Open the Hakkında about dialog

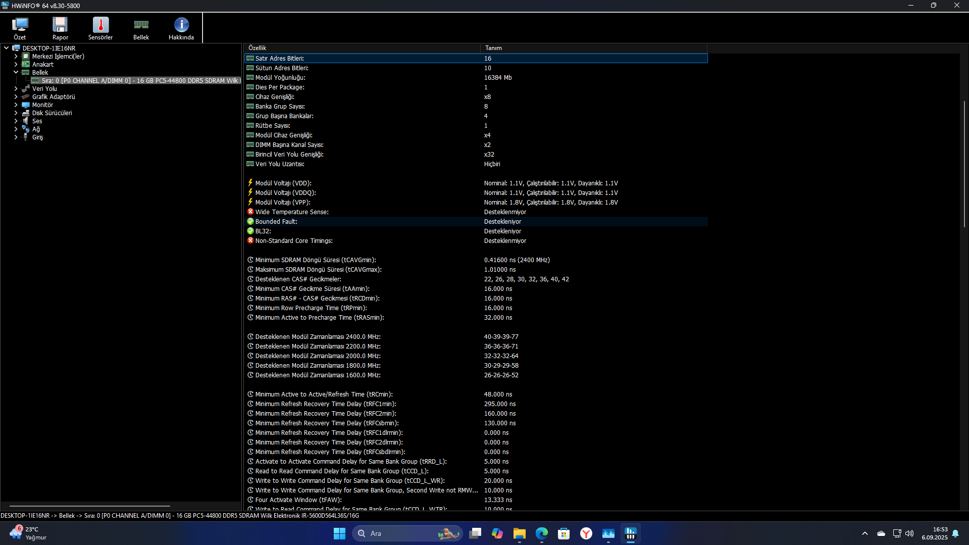tap(181, 28)
